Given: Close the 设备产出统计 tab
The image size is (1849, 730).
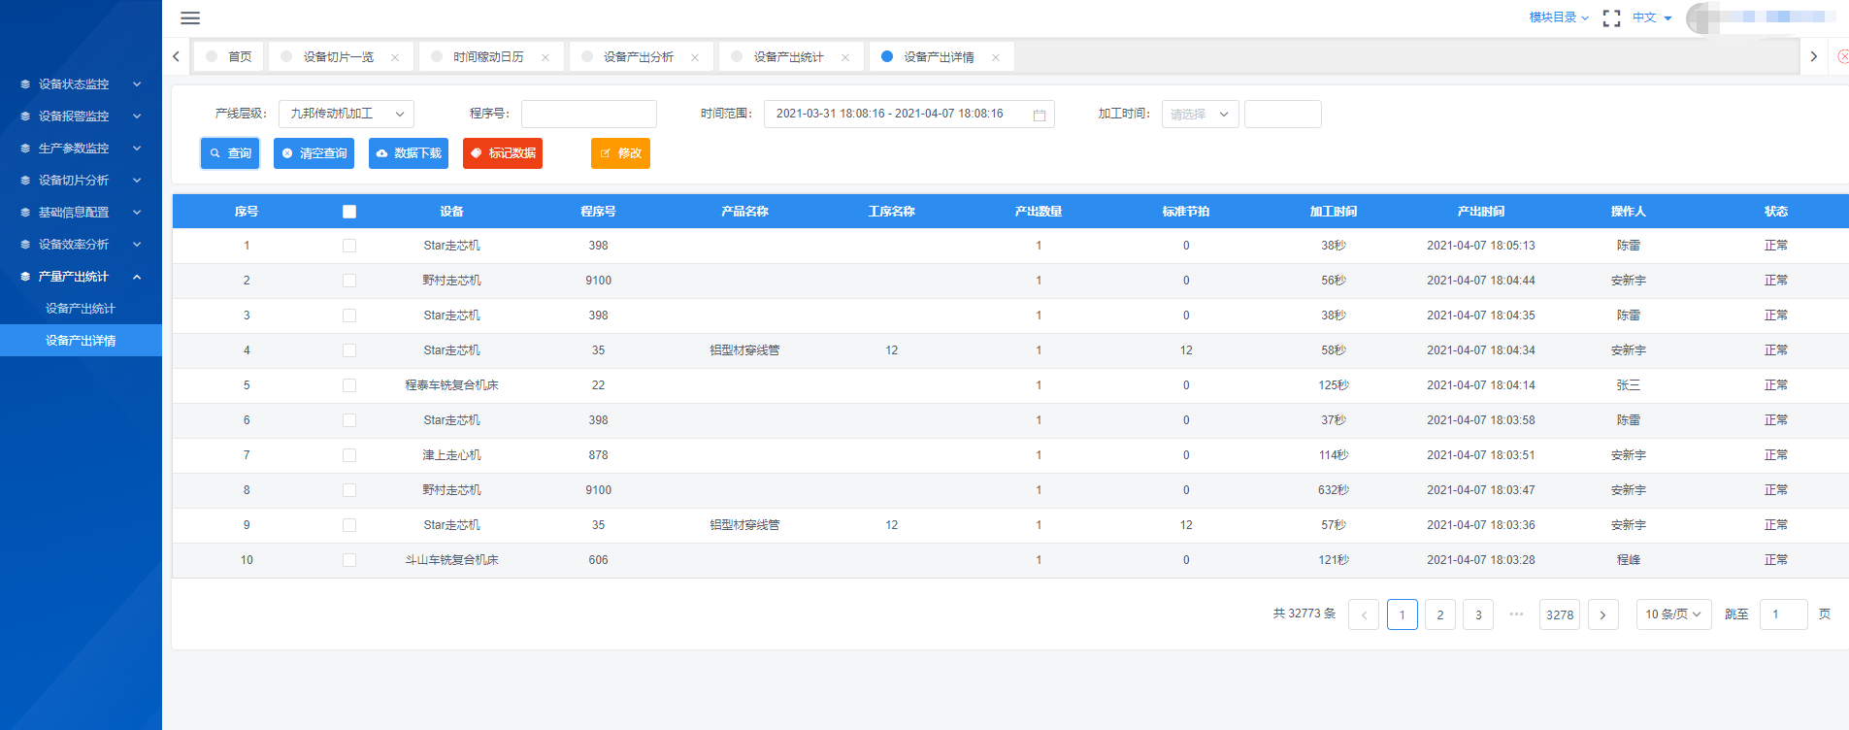Looking at the screenshot, I should coord(845,57).
